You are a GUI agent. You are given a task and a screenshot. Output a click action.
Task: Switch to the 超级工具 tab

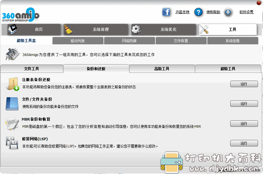coord(228,68)
